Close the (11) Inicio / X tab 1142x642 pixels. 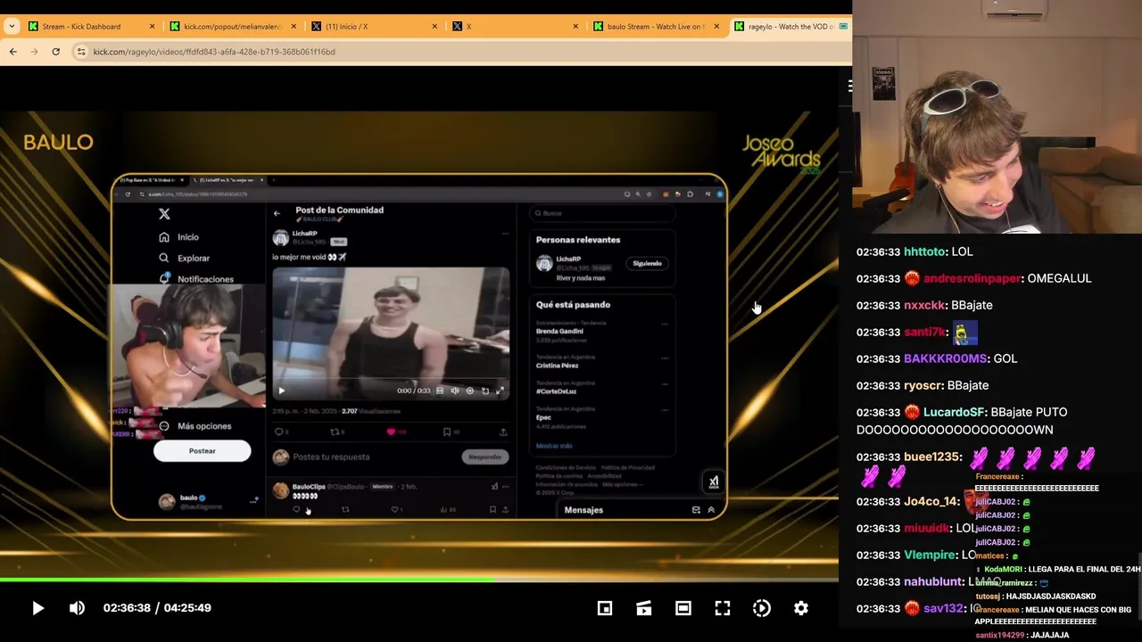coord(434,27)
